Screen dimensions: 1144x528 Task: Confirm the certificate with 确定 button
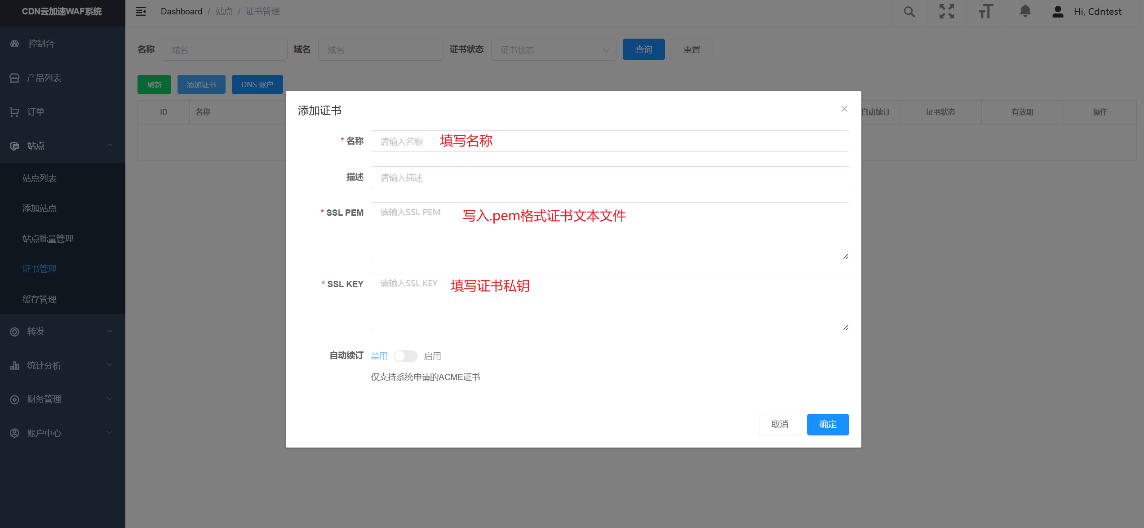tap(828, 425)
